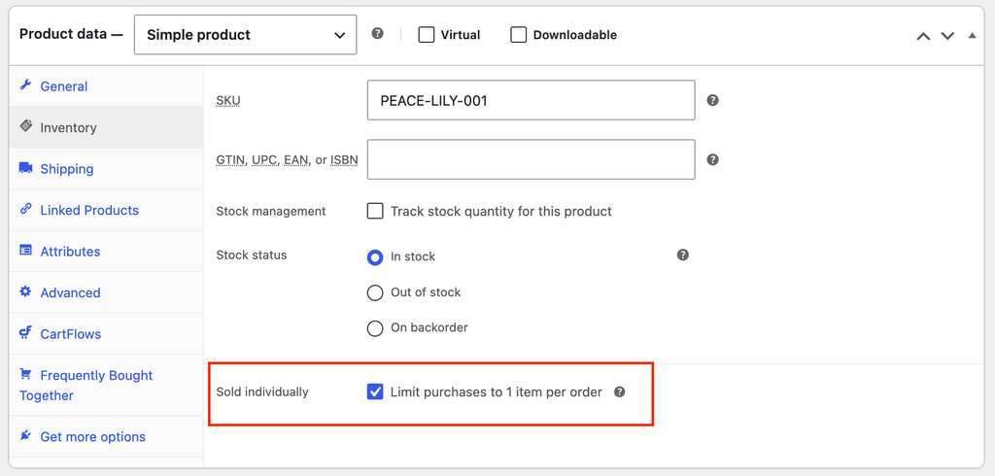995x476 pixels.
Task: Select In stock radio button
Action: coord(375,257)
